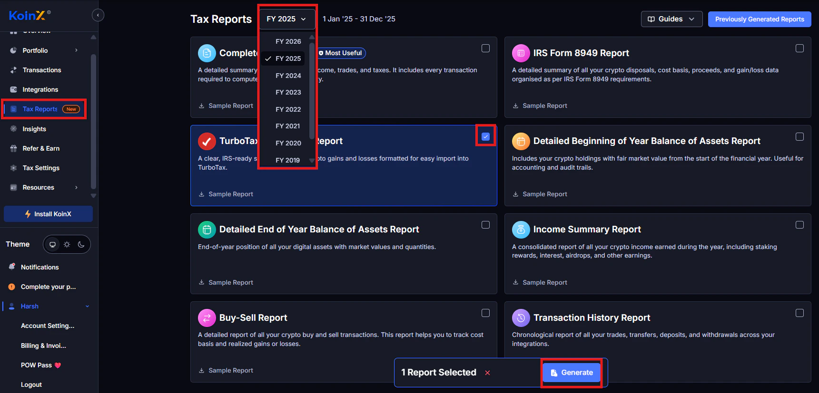This screenshot has width=819, height=393.
Task: Expand the Portfolio submenu arrow
Action: [x=76, y=50]
